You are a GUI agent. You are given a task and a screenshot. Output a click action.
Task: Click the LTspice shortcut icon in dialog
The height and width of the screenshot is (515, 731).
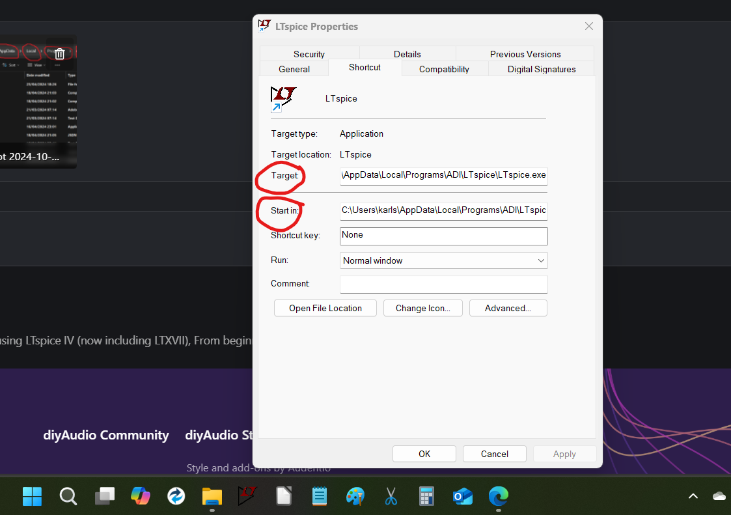coord(283,100)
